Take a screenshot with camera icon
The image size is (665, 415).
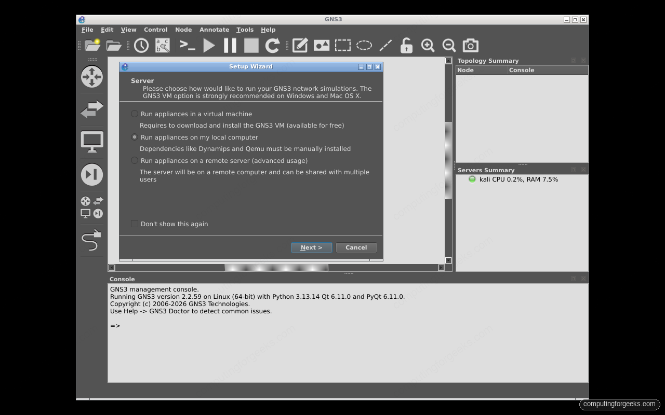pyautogui.click(x=471, y=45)
